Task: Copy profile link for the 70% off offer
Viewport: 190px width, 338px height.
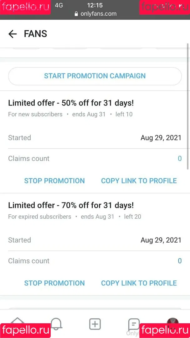Action: pos(139,283)
